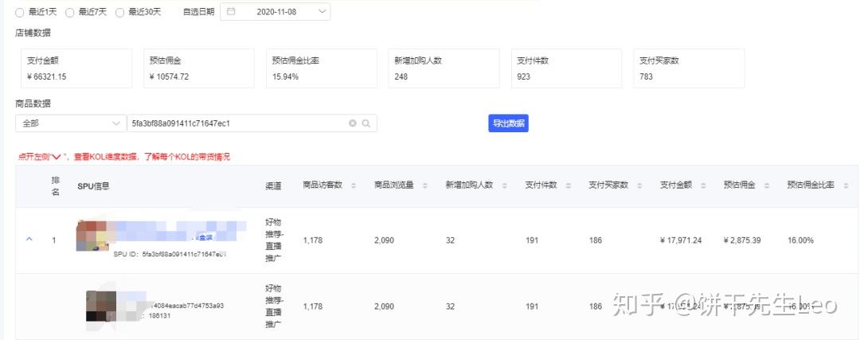Click the SPU信息 column header
This screenshot has height=340, width=860.
[93, 186]
